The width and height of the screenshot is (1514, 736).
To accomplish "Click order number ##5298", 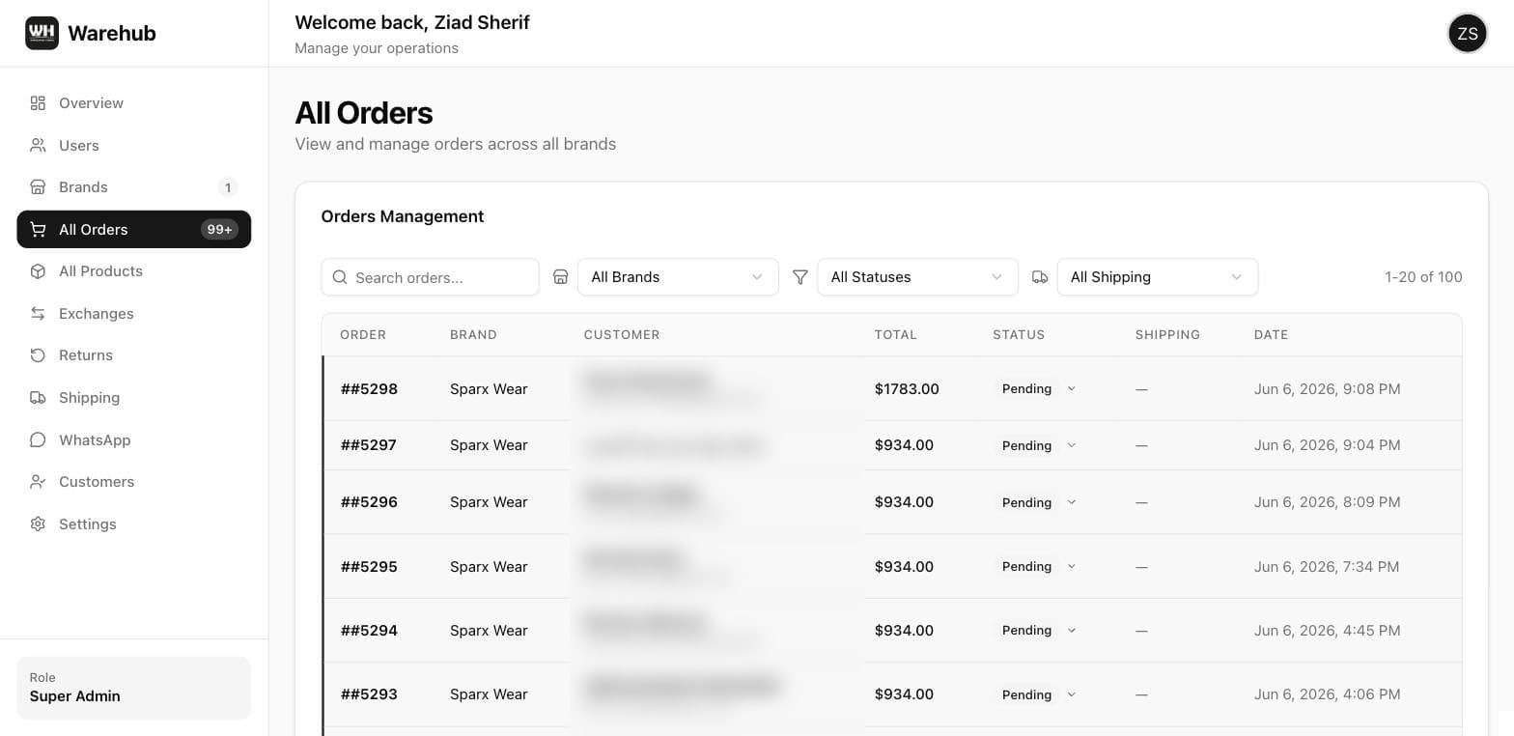I will pyautogui.click(x=369, y=388).
